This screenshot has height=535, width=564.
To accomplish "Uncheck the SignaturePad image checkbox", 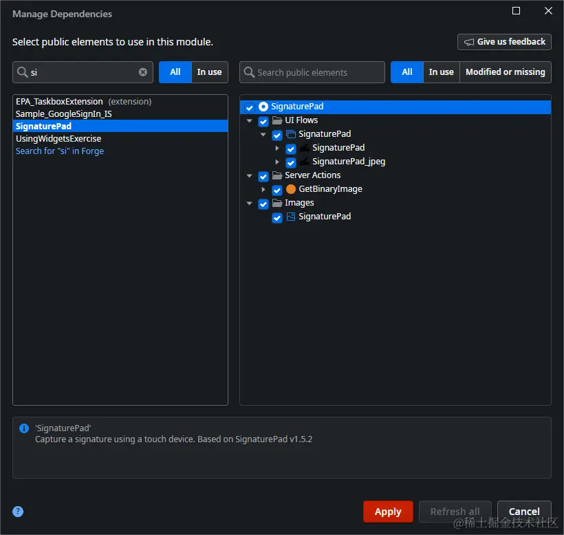I will point(277,217).
